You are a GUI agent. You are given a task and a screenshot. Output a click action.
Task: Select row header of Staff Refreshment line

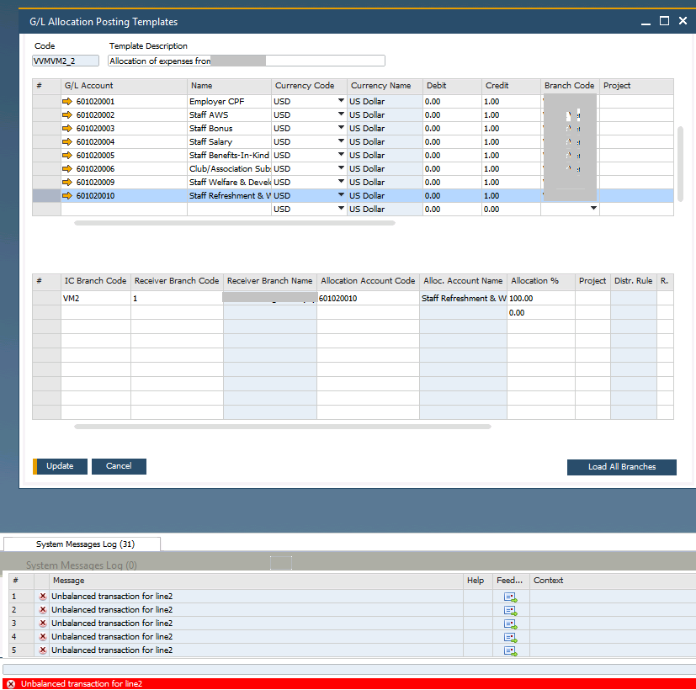(46, 196)
